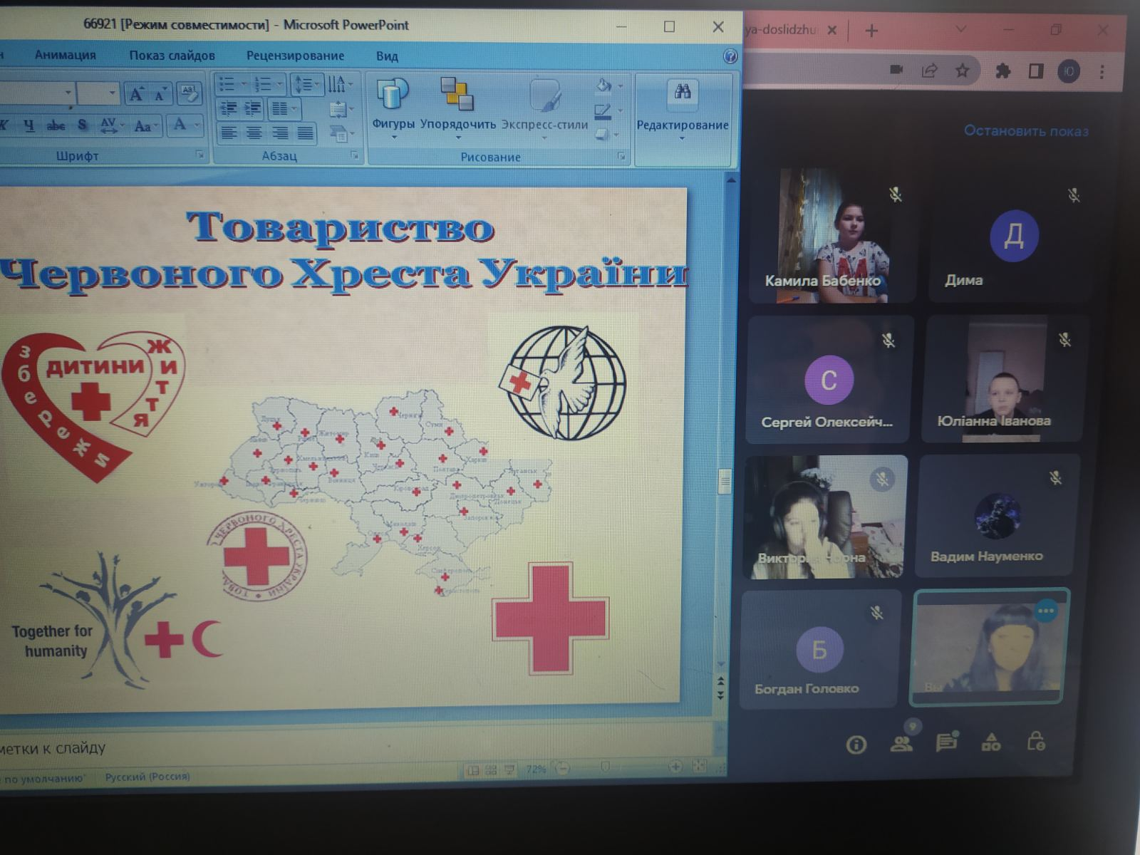
Task: Switch to slide sorter view
Action: 491,770
